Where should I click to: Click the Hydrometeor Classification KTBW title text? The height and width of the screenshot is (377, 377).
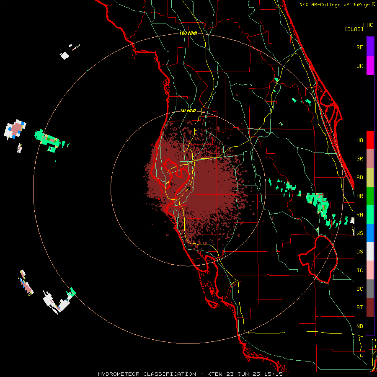(191, 374)
